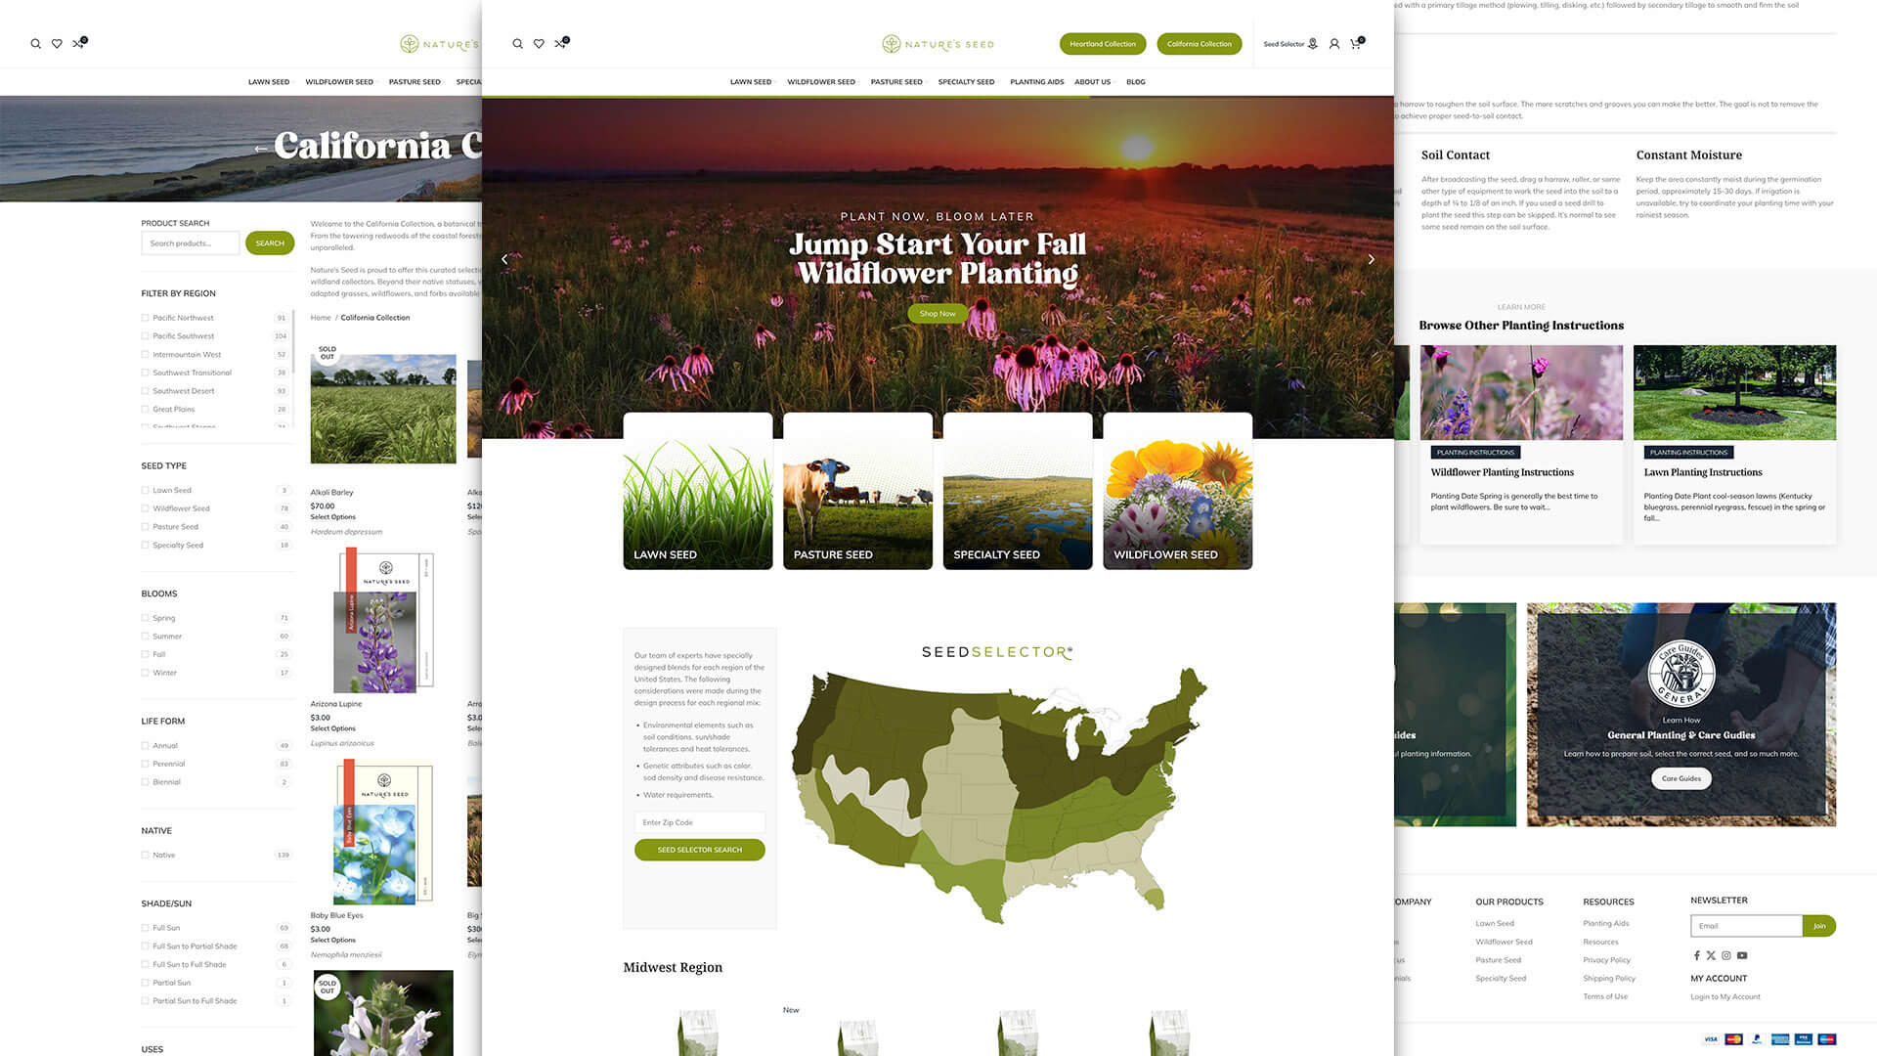Viewport: 1877px width, 1056px height.
Task: Click the Heartland Collection button
Action: 1102,44
